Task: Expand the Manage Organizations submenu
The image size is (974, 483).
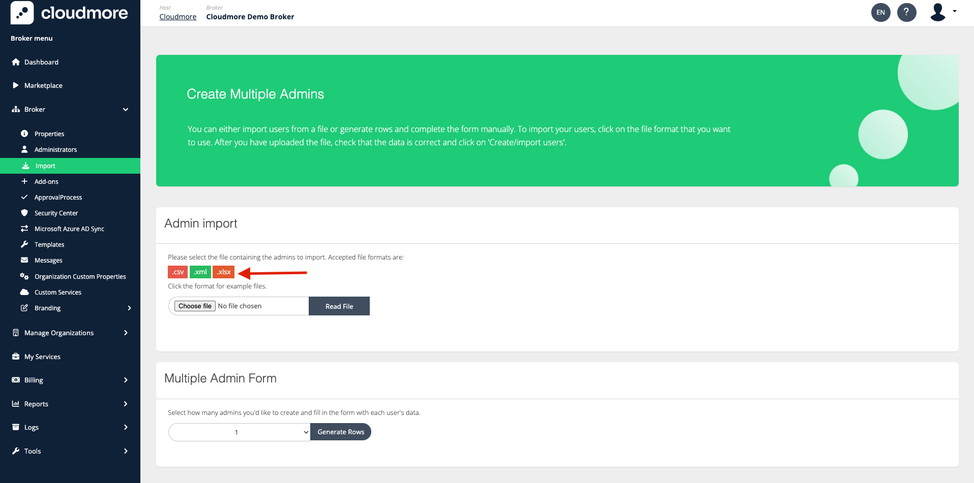Action: [126, 333]
